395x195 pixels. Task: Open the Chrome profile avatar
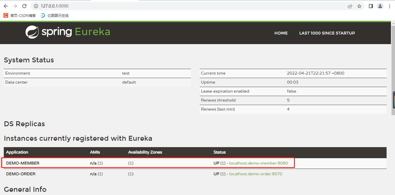click(x=380, y=6)
